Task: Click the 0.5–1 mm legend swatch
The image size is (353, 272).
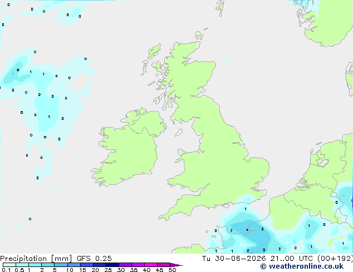Action: click(22, 265)
